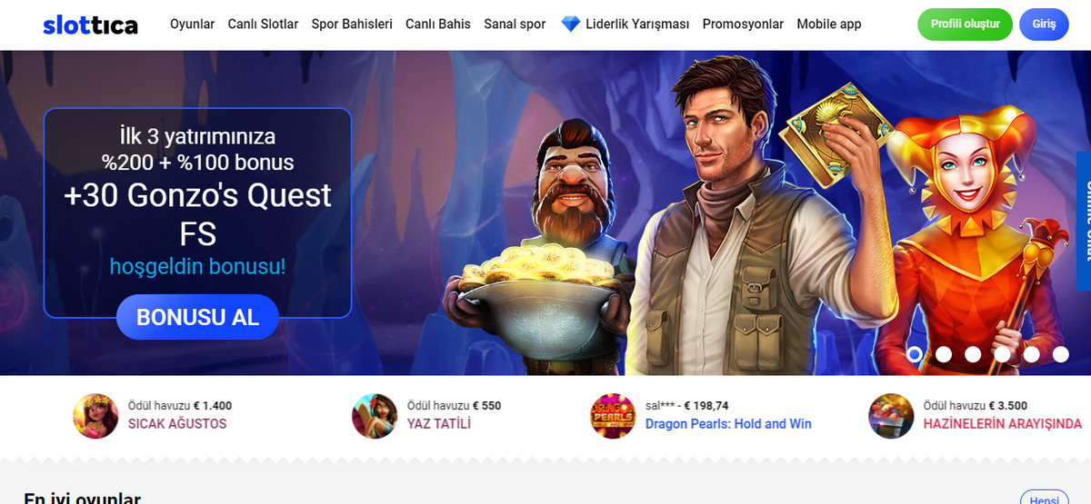1091x504 pixels.
Task: Open the Sıcak Ağustos tournament thumbnail icon
Action: [96, 416]
